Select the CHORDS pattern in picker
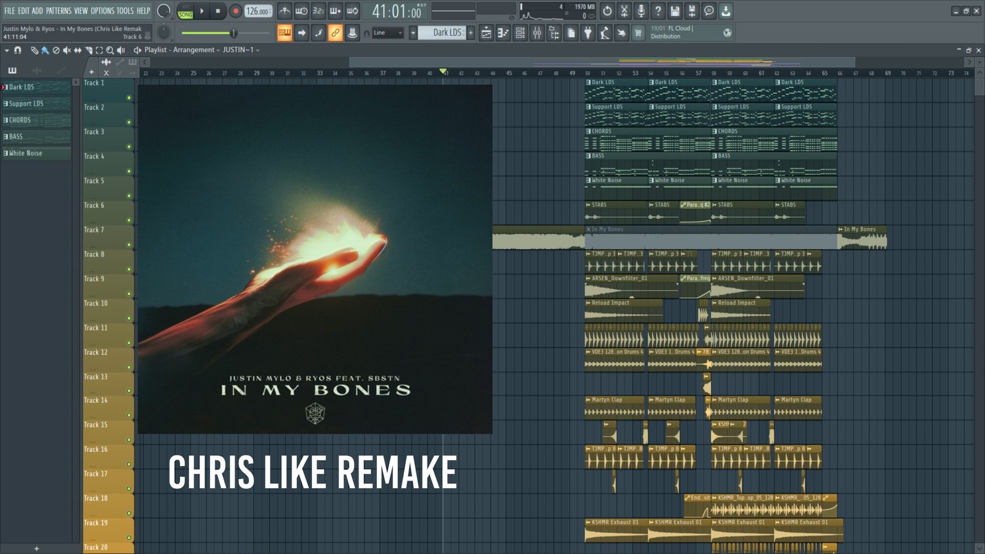The height and width of the screenshot is (554, 985). (x=36, y=120)
